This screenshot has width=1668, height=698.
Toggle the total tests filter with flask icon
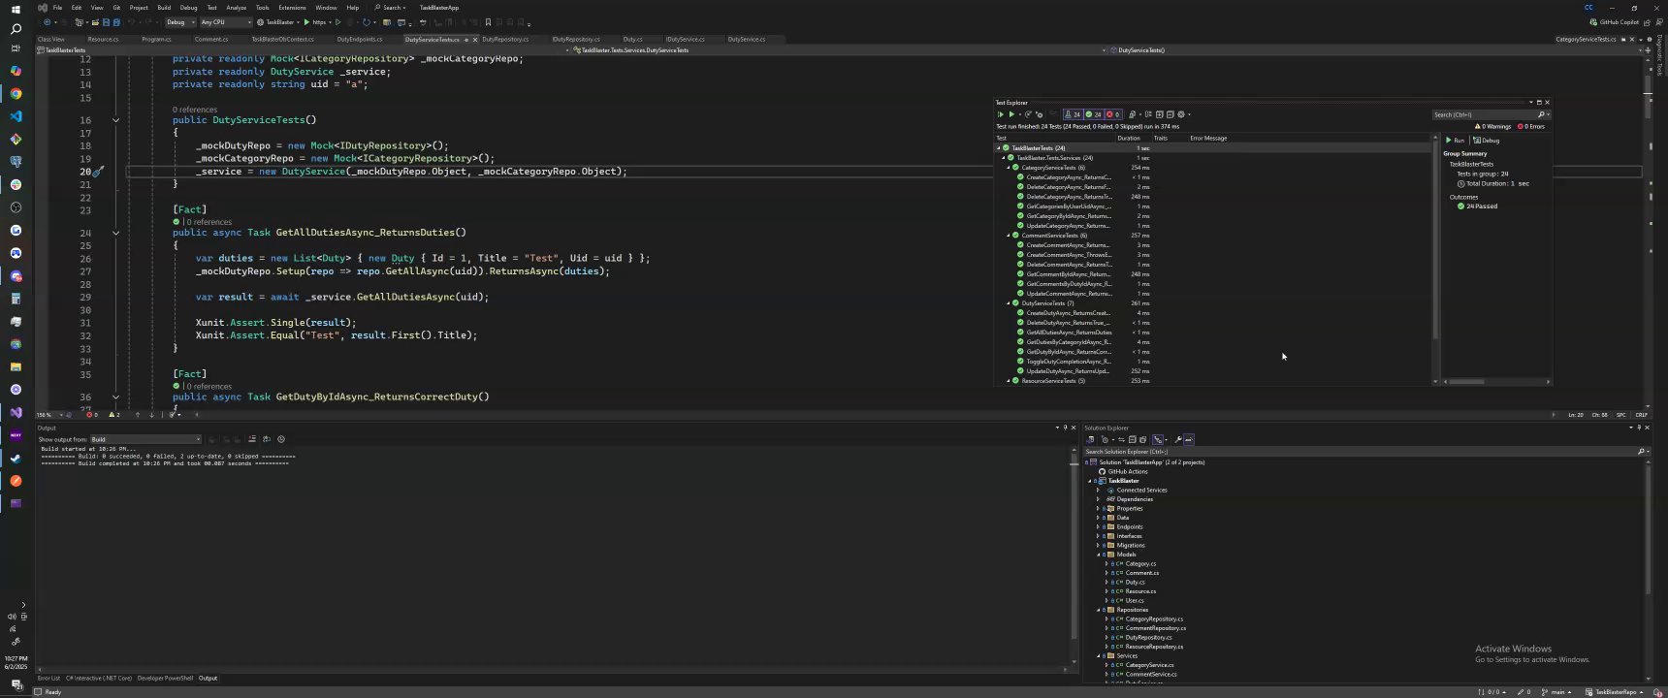1073,114
